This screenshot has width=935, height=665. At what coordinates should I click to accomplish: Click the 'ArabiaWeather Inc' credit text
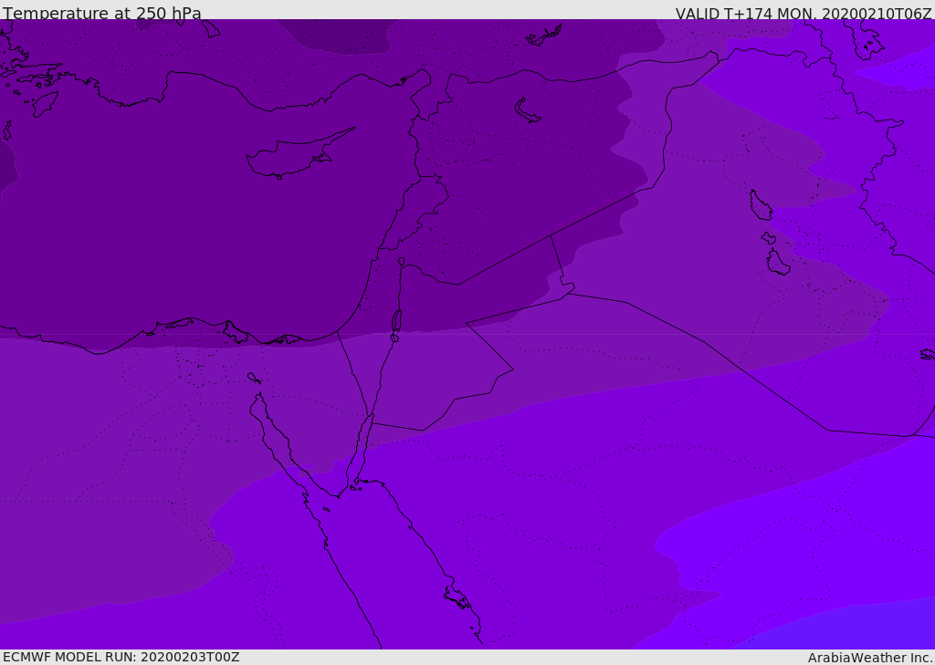pos(870,658)
